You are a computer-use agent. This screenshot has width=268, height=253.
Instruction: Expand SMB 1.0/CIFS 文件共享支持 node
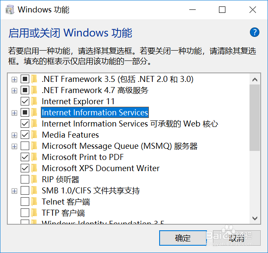pyautogui.click(x=14, y=191)
